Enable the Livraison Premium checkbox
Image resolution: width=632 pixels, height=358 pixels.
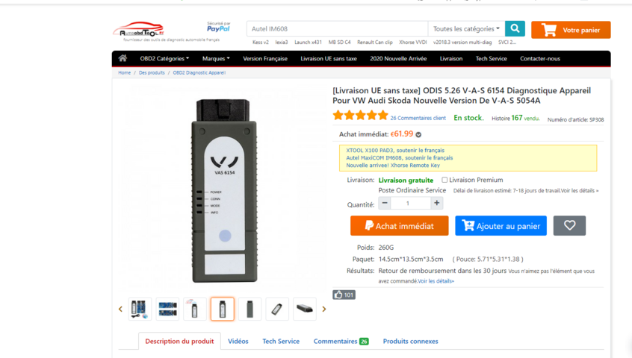pyautogui.click(x=444, y=180)
